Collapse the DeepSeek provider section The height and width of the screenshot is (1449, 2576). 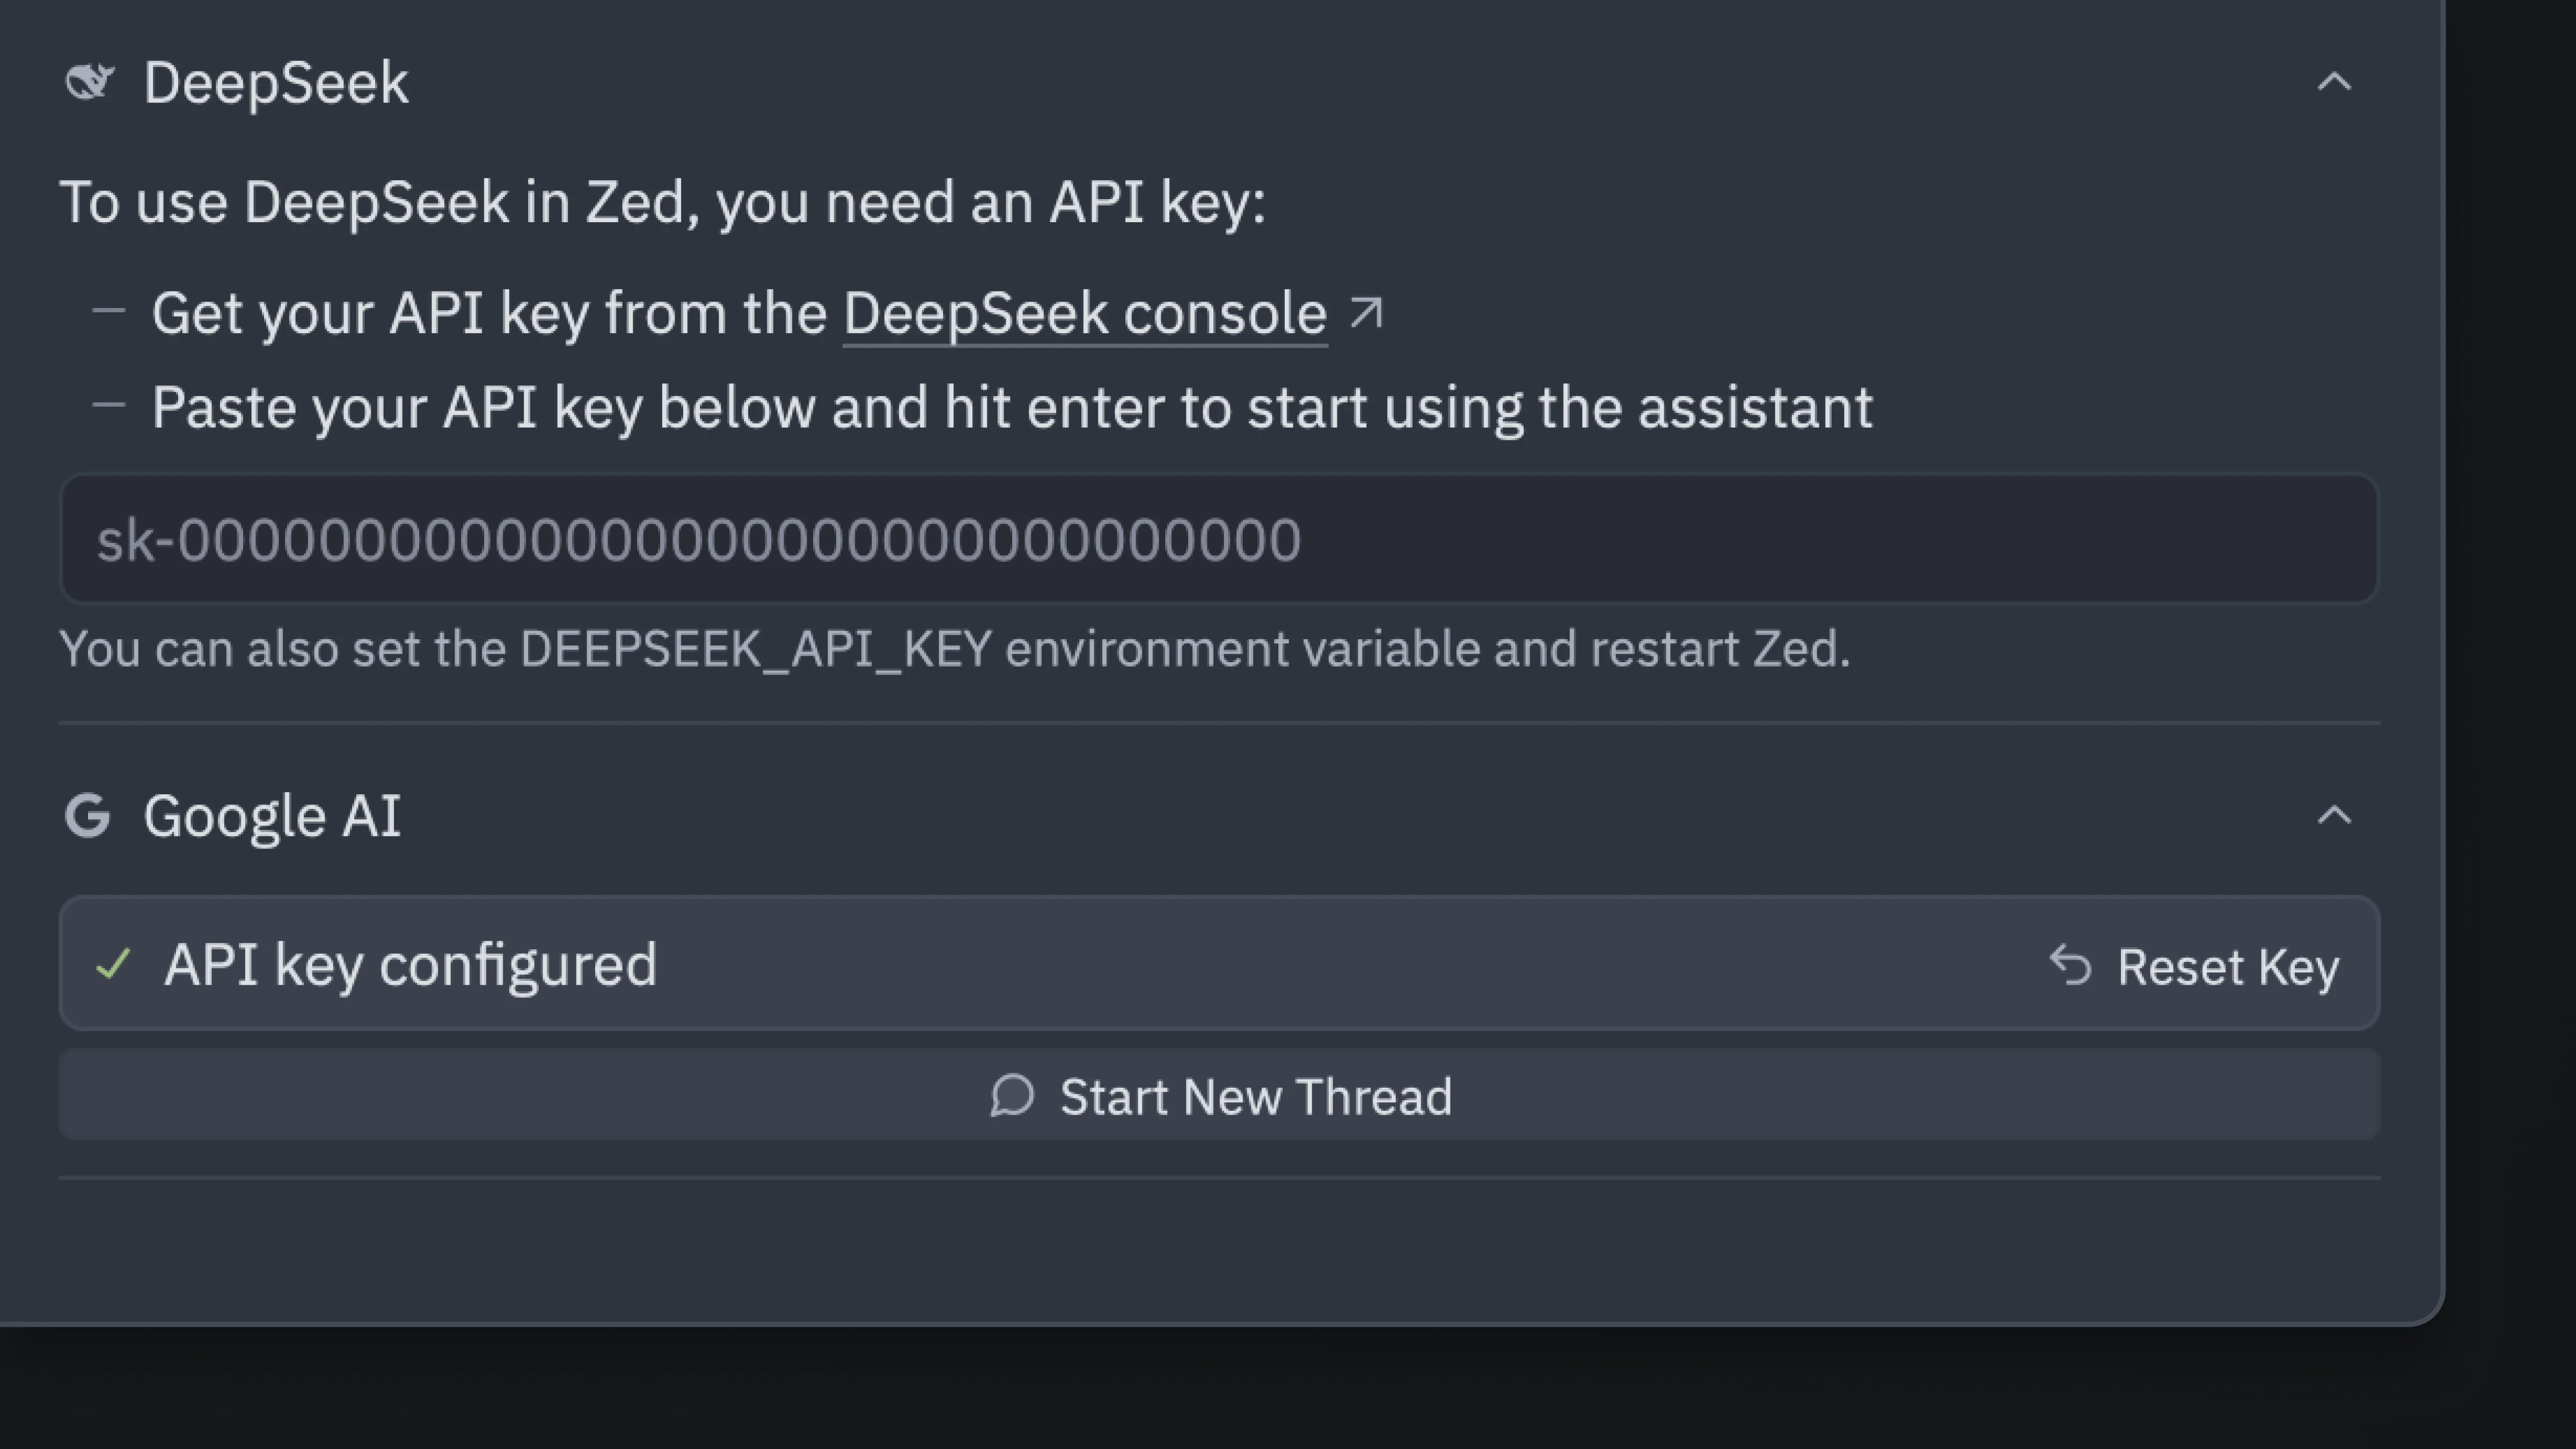tap(2334, 82)
